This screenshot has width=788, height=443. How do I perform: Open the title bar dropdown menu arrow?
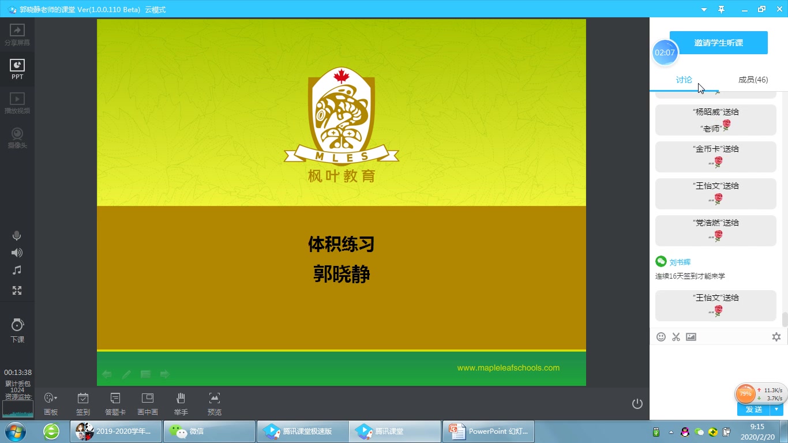[x=704, y=9]
